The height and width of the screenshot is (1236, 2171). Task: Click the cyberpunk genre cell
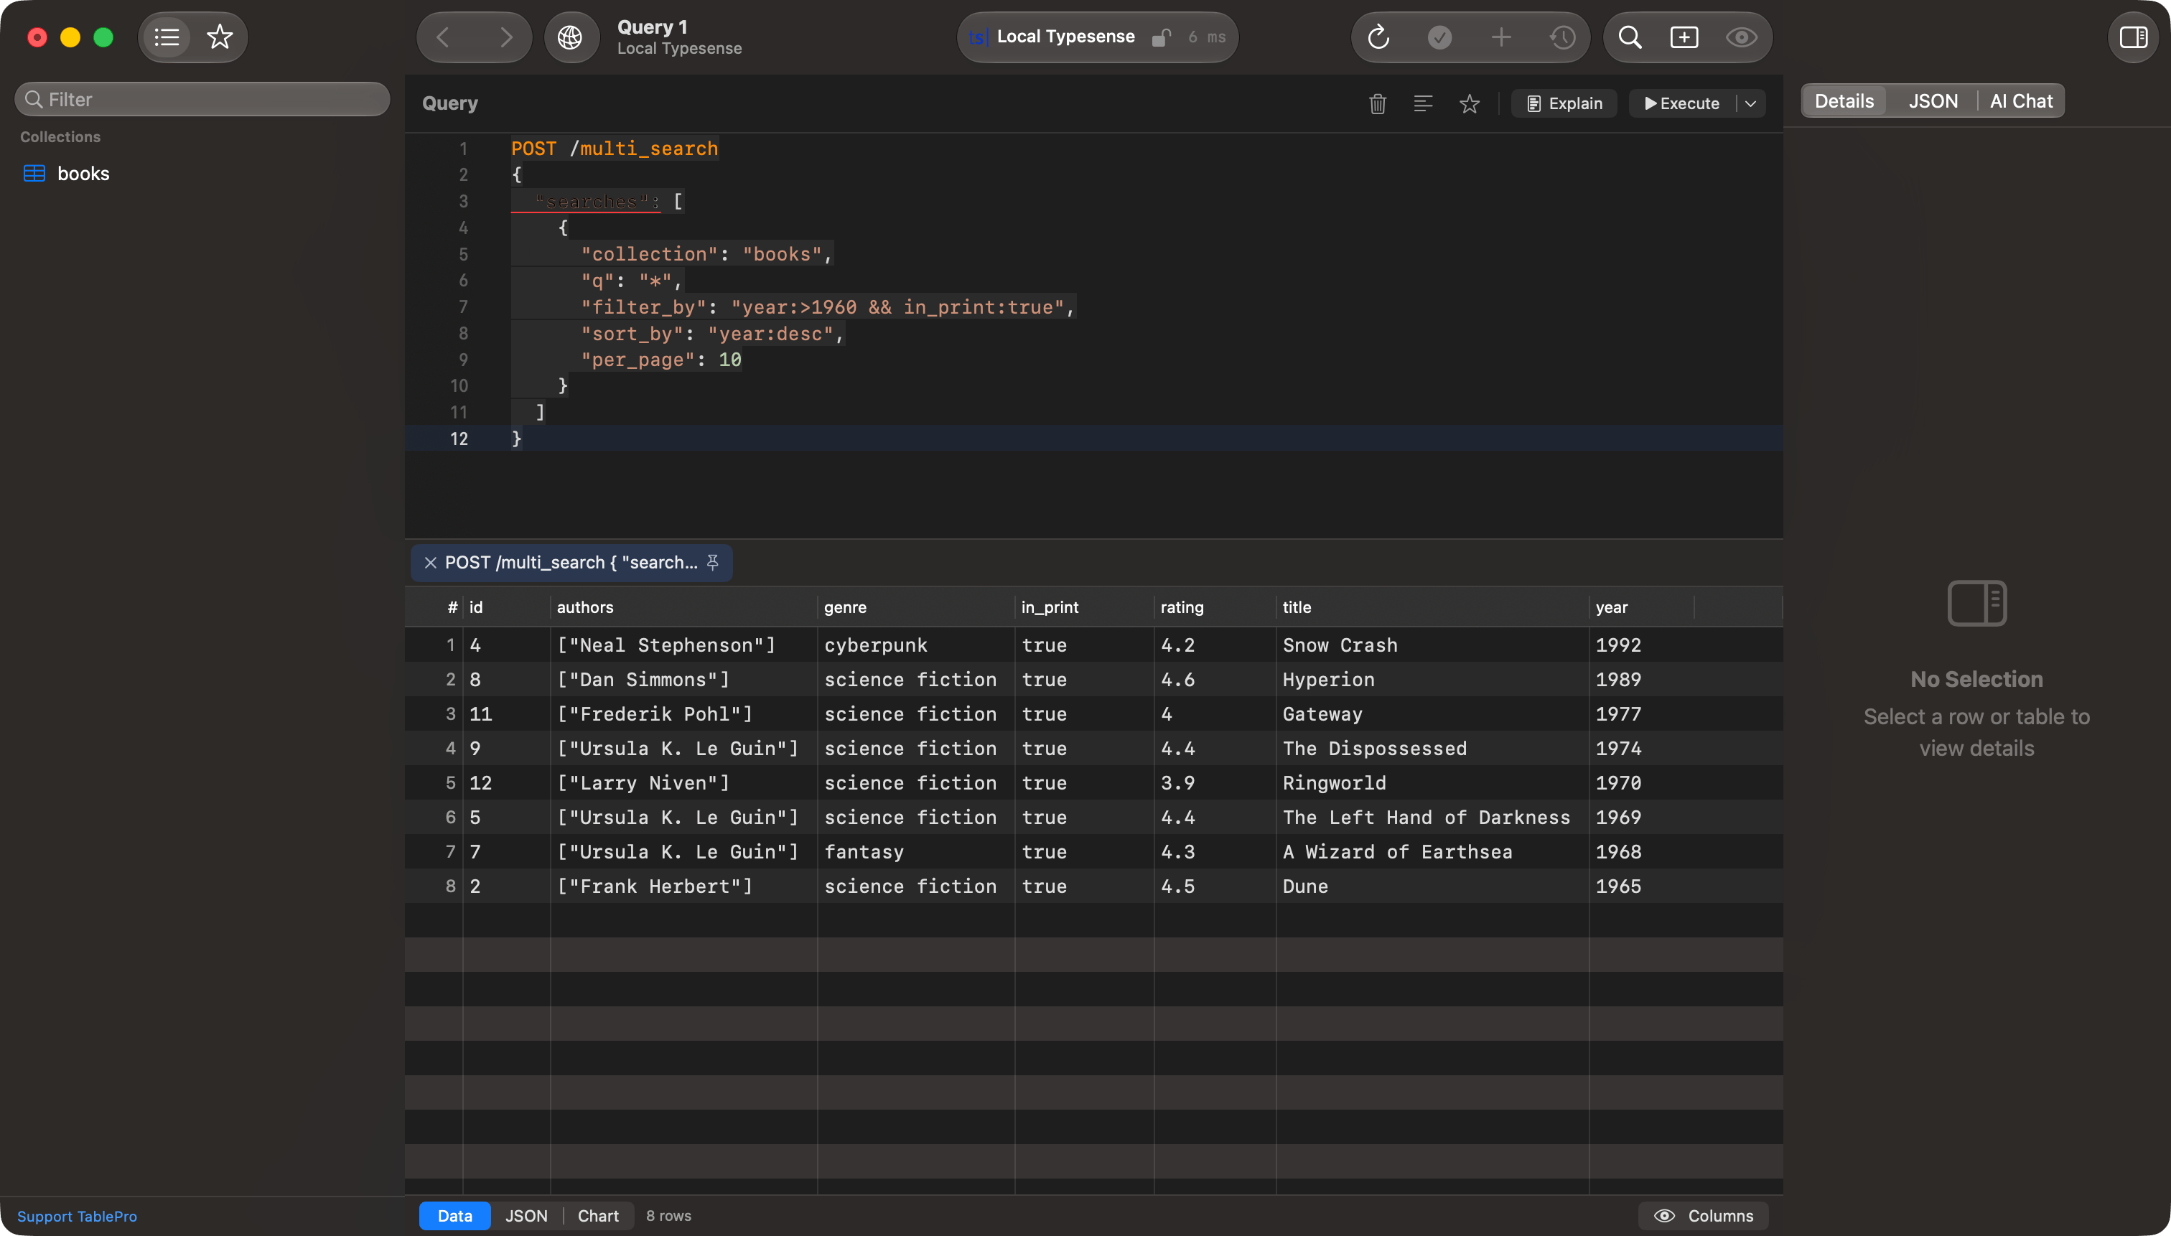[x=915, y=645]
